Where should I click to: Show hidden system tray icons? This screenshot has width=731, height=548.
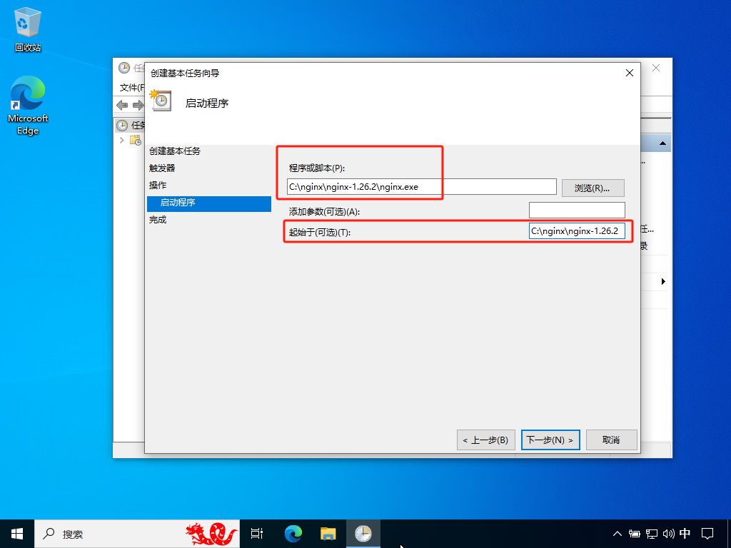[x=617, y=534]
